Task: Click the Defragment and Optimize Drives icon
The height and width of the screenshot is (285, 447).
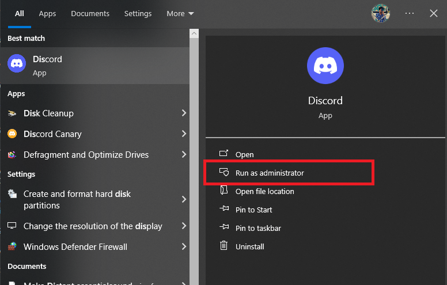Action: coord(12,155)
